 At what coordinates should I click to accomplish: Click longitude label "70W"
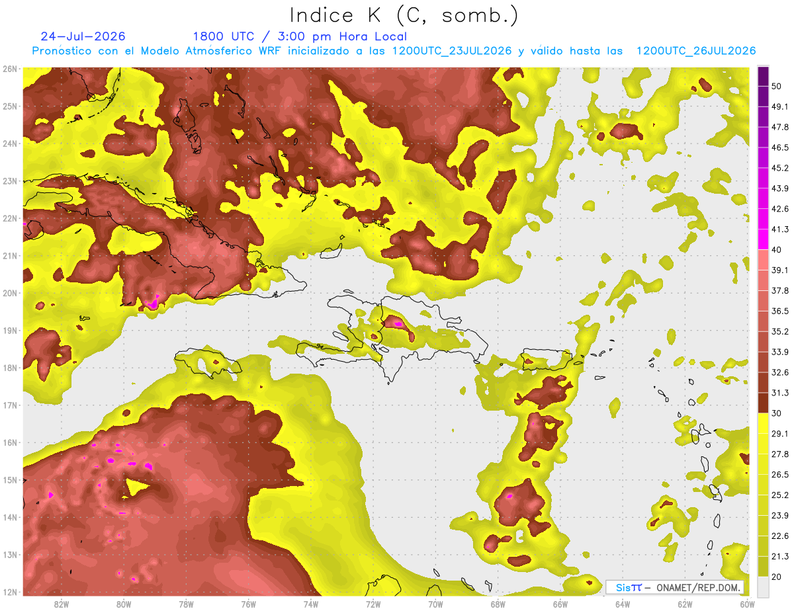[x=435, y=604]
